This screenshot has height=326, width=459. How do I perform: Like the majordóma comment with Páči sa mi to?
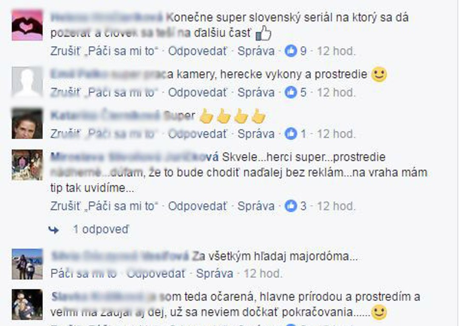(x=83, y=274)
